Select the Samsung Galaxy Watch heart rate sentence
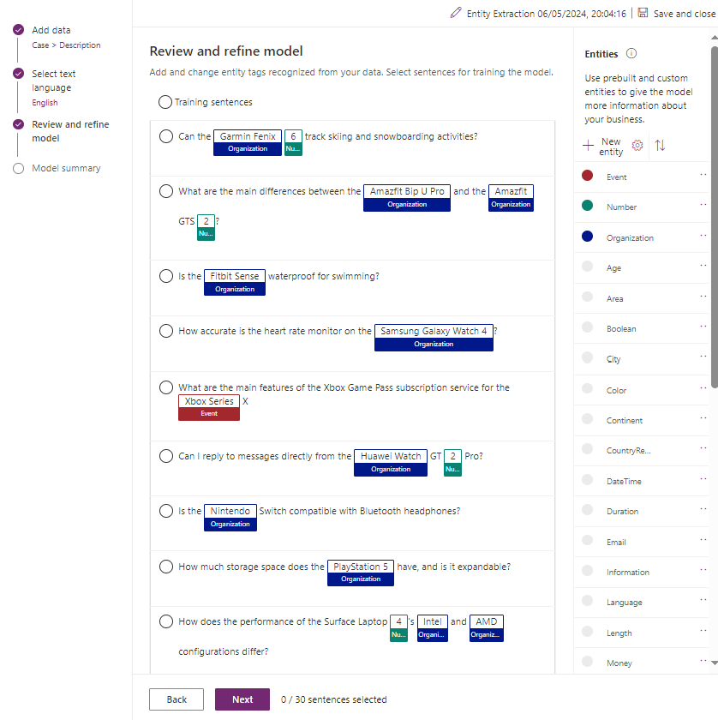The image size is (718, 720). (x=166, y=331)
